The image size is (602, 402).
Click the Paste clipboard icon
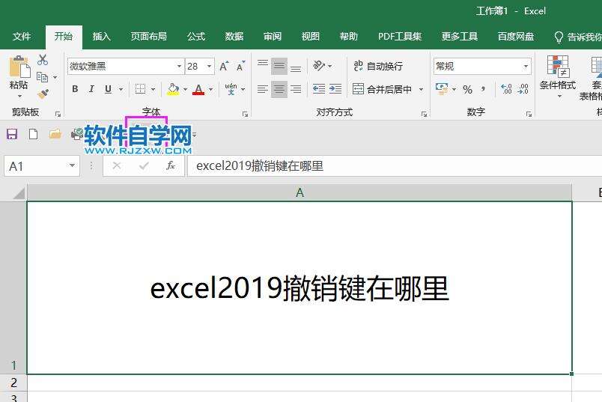[x=19, y=67]
